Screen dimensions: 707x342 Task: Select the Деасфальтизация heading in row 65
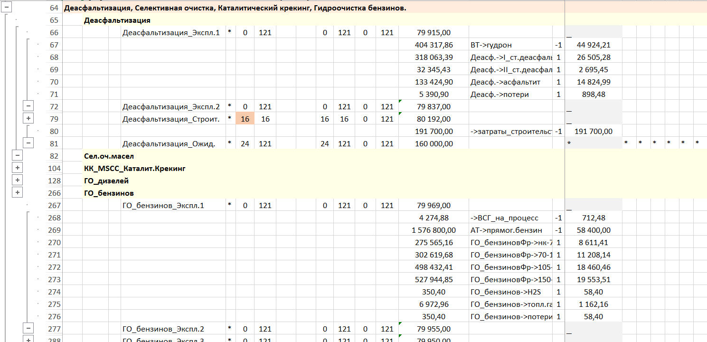click(x=117, y=20)
